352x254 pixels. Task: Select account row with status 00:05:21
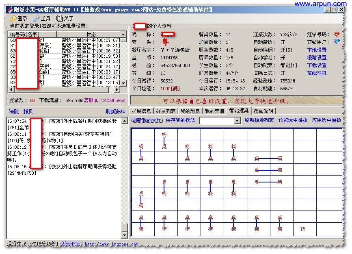(x=65, y=46)
